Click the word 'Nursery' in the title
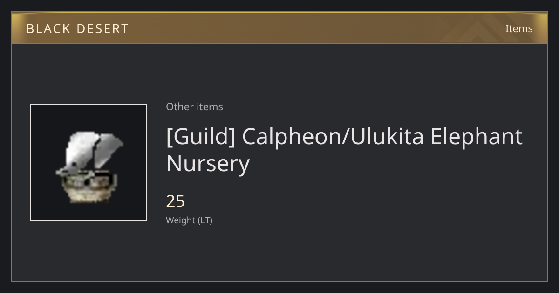Viewport: 559px width, 293px height. pyautogui.click(x=208, y=164)
